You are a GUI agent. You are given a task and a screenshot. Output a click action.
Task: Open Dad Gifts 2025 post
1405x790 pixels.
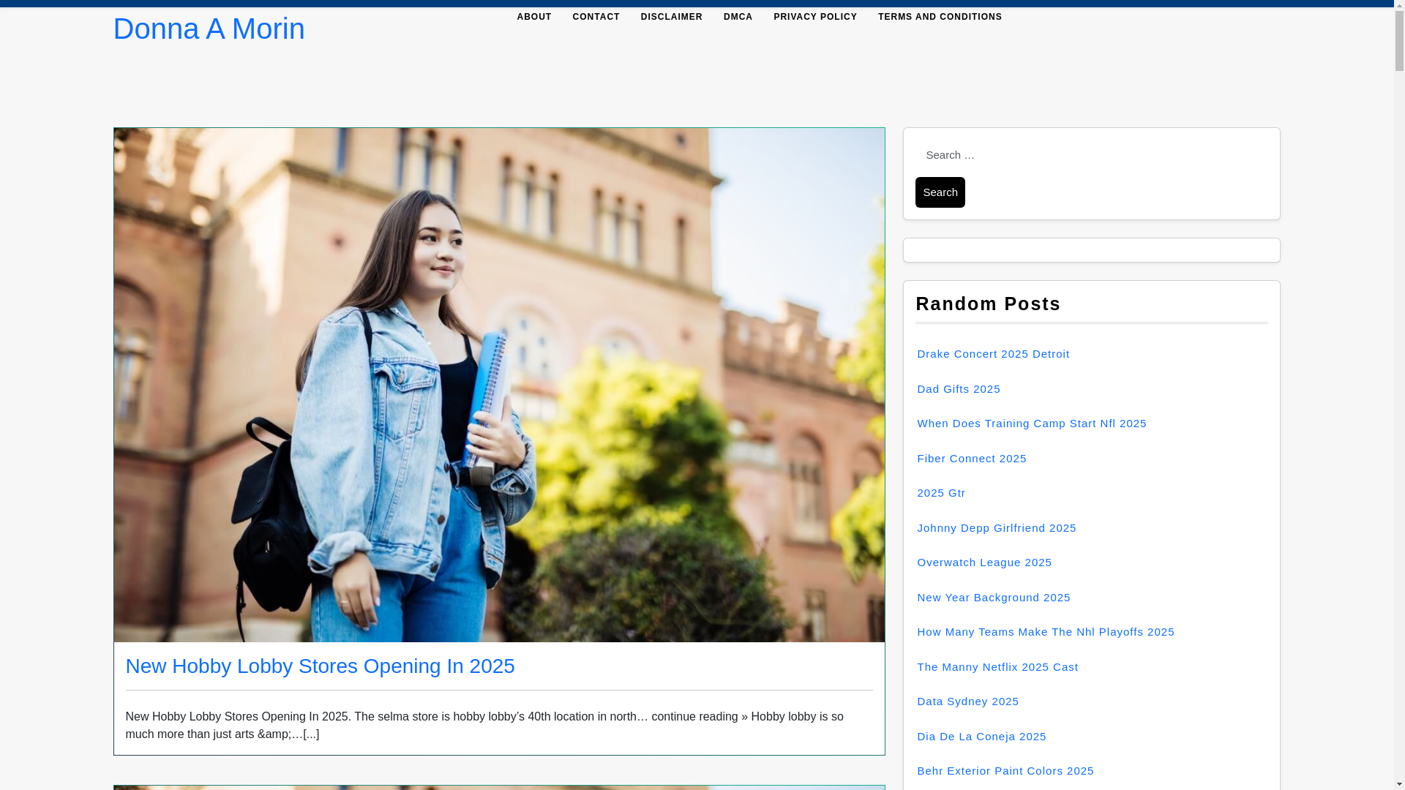coord(959,389)
